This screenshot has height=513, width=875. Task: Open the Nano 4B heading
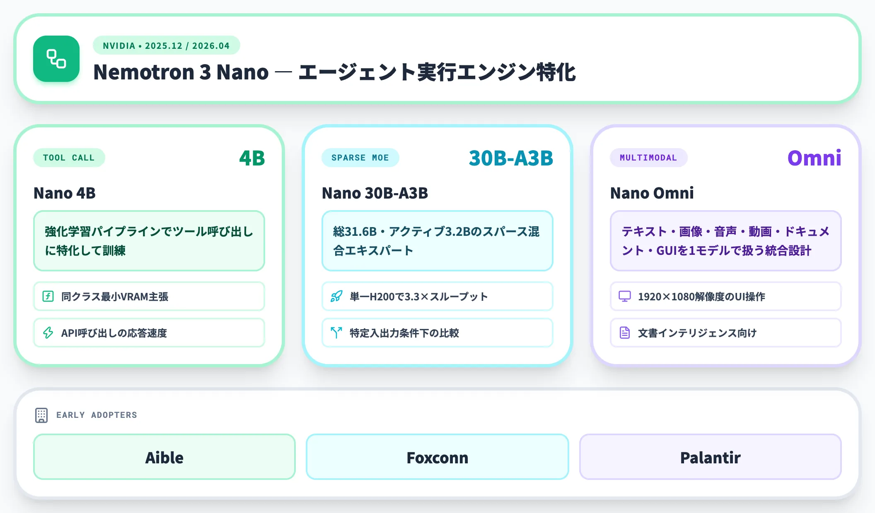pos(65,193)
